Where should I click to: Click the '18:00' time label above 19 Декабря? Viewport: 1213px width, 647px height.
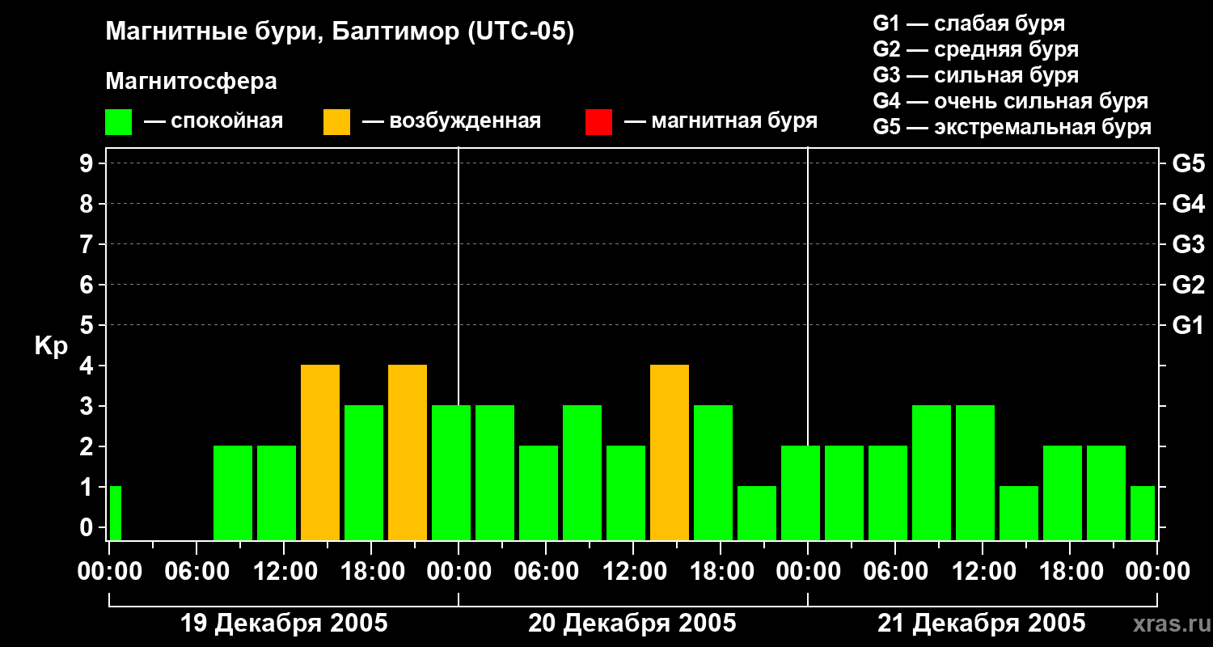371,572
